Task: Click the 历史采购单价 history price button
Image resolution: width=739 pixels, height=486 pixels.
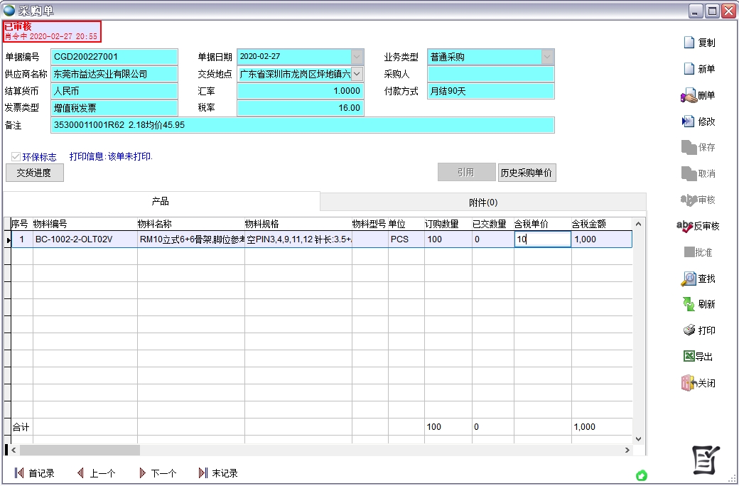Action: [x=527, y=172]
